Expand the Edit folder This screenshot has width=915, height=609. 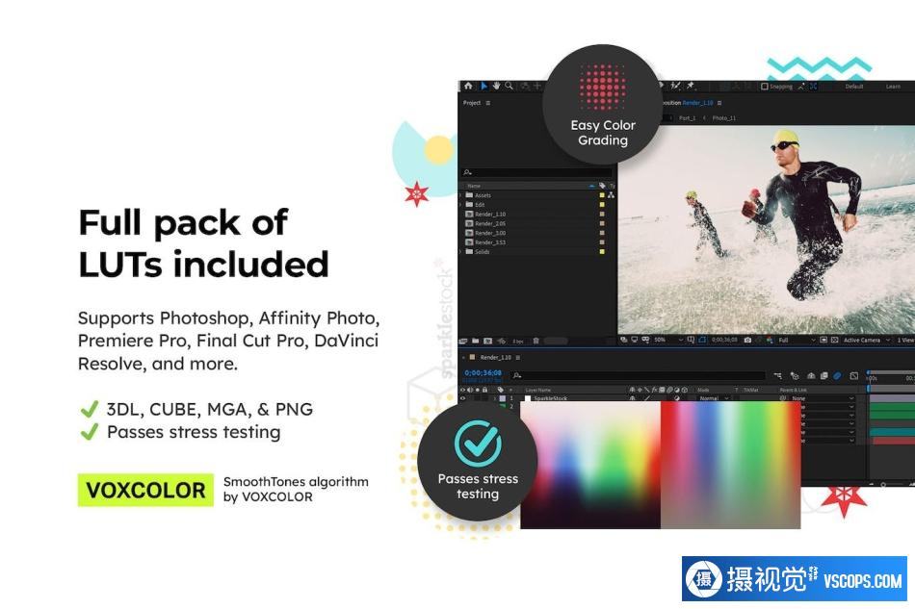461,205
